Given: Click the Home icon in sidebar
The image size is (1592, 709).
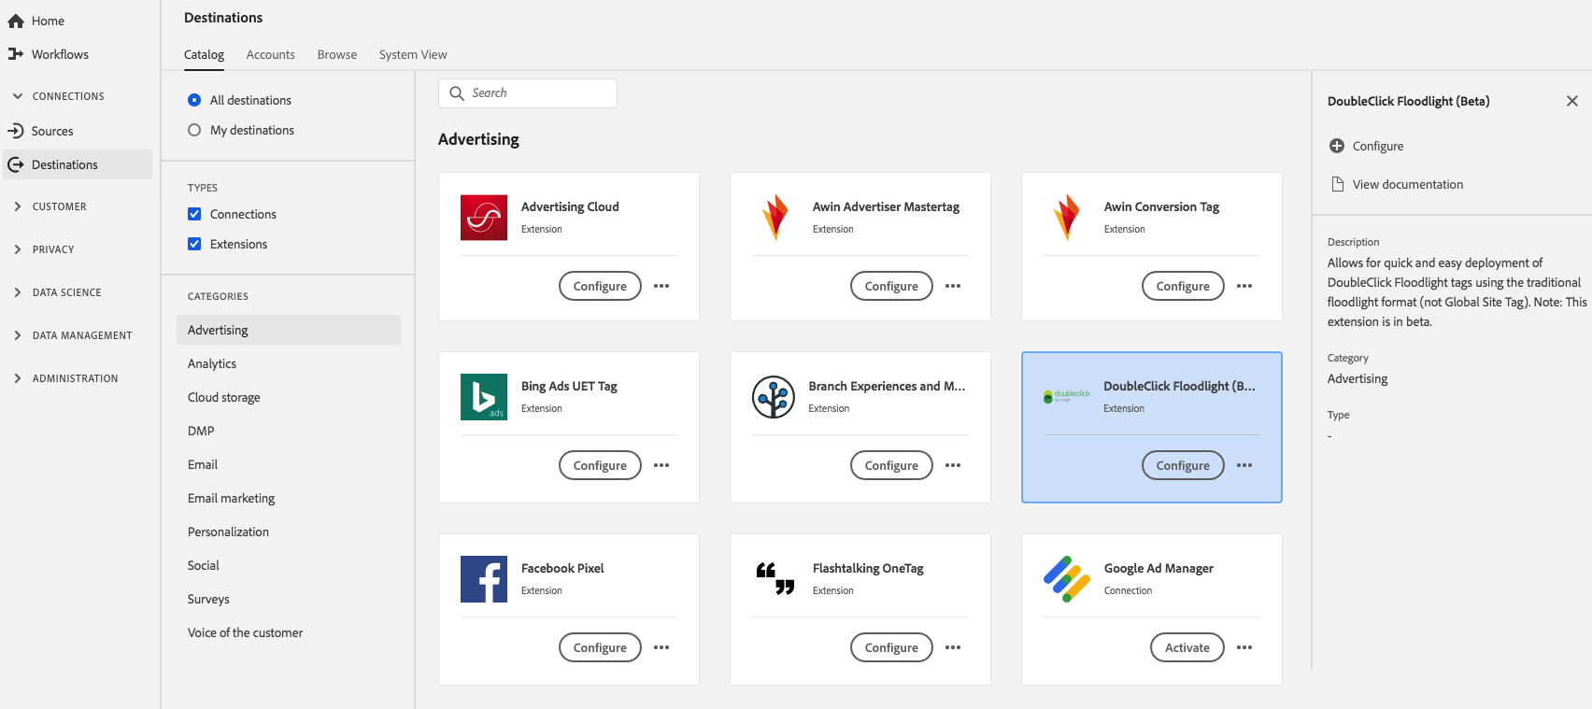Looking at the screenshot, I should point(16,21).
